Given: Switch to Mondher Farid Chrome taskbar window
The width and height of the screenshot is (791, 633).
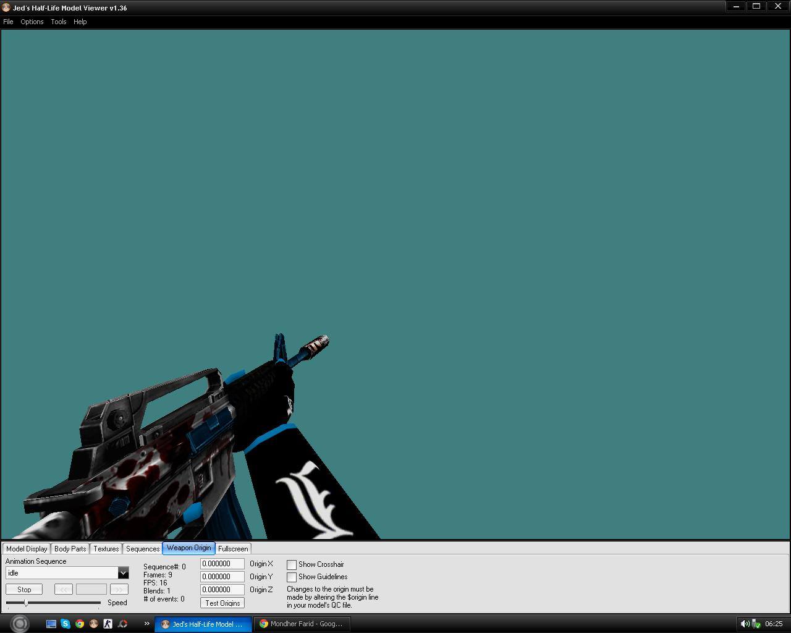Looking at the screenshot, I should (302, 624).
